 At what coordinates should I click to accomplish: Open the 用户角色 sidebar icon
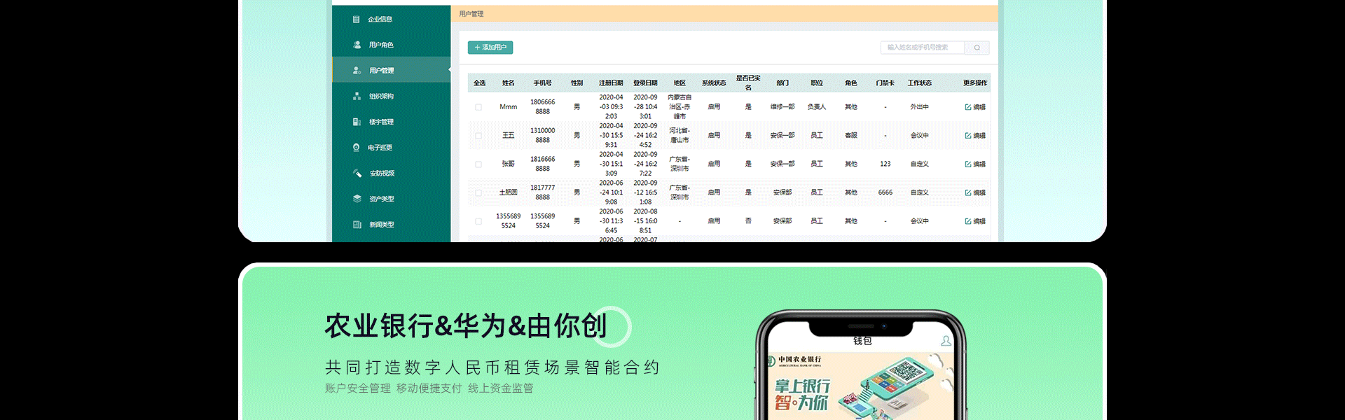(x=357, y=45)
